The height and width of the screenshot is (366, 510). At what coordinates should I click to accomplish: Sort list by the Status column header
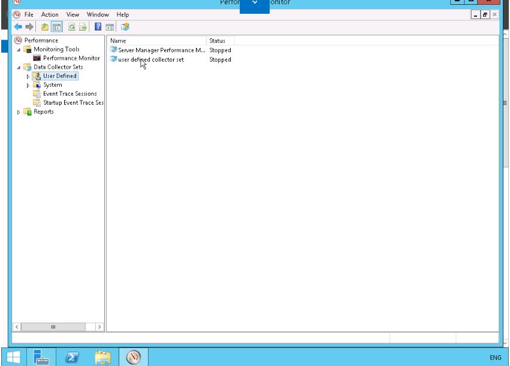coord(219,41)
